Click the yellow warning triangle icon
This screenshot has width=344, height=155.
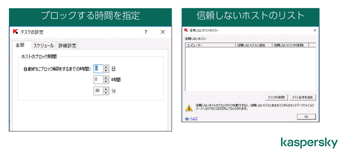click(189, 107)
